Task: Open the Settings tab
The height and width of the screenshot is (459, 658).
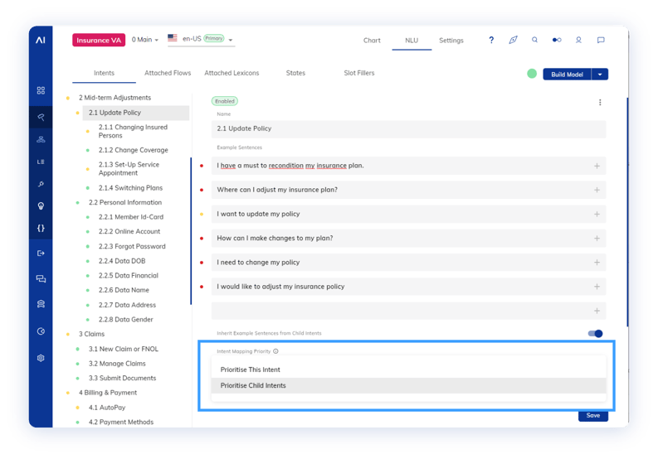Action: pyautogui.click(x=451, y=41)
